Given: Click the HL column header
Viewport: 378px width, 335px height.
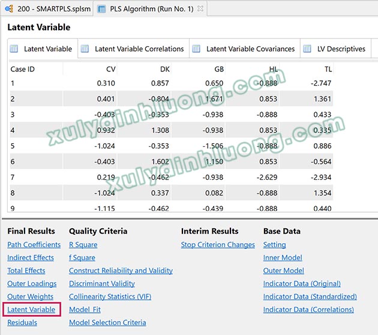Looking at the screenshot, I should coord(274,70).
